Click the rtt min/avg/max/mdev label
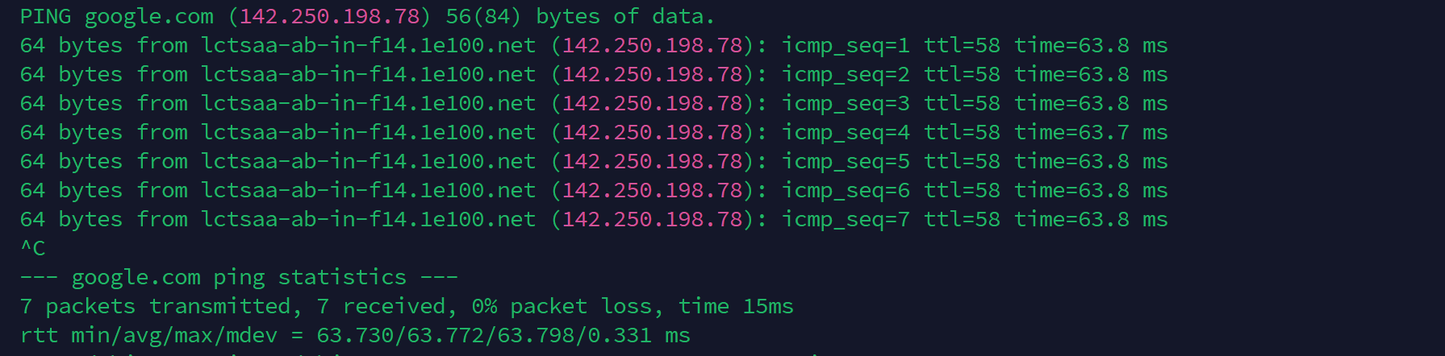 148,335
